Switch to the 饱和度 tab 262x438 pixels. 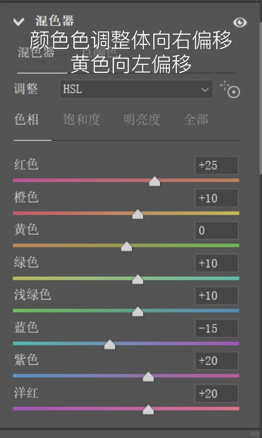click(x=81, y=120)
